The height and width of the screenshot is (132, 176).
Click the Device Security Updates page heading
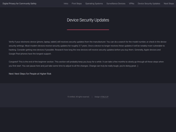pos(88,20)
